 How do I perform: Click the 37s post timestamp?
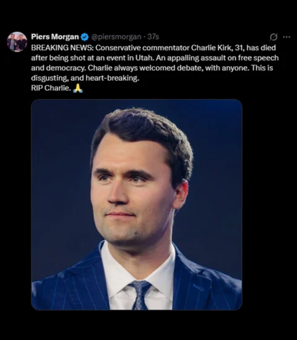coord(154,37)
